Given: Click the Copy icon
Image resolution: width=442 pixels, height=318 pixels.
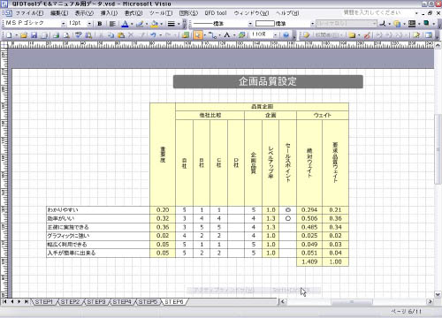Looking at the screenshot, I should pos(110,35).
